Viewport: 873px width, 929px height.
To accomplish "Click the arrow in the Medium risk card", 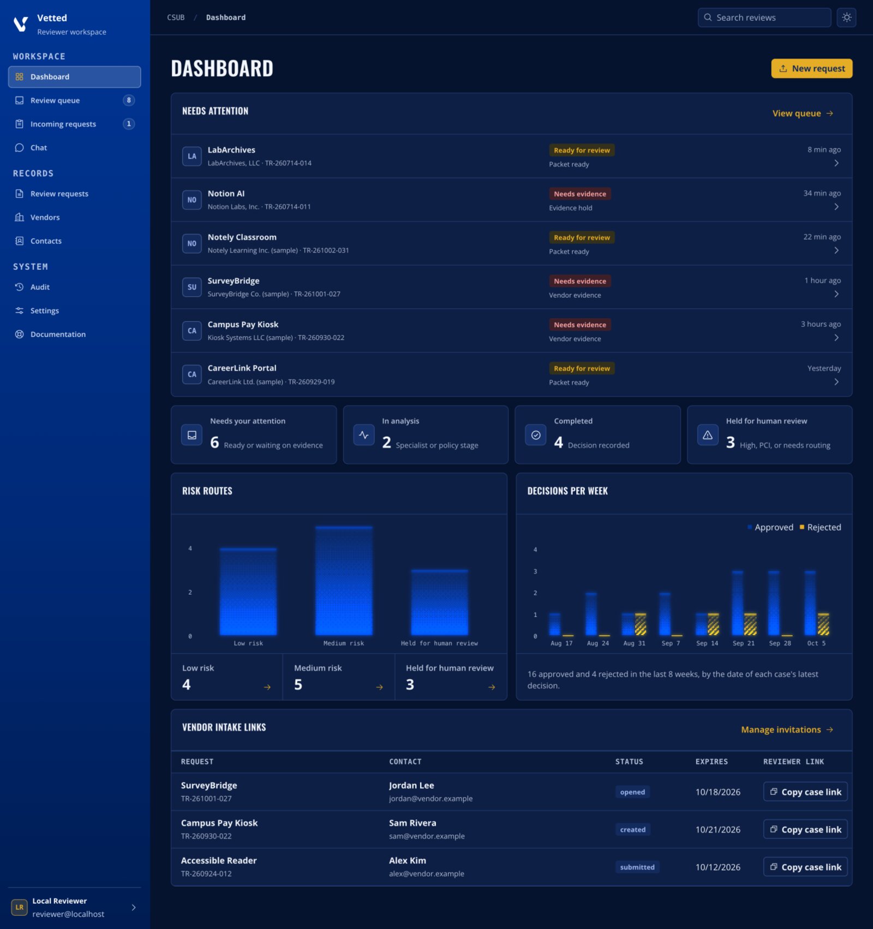I will coord(380,687).
